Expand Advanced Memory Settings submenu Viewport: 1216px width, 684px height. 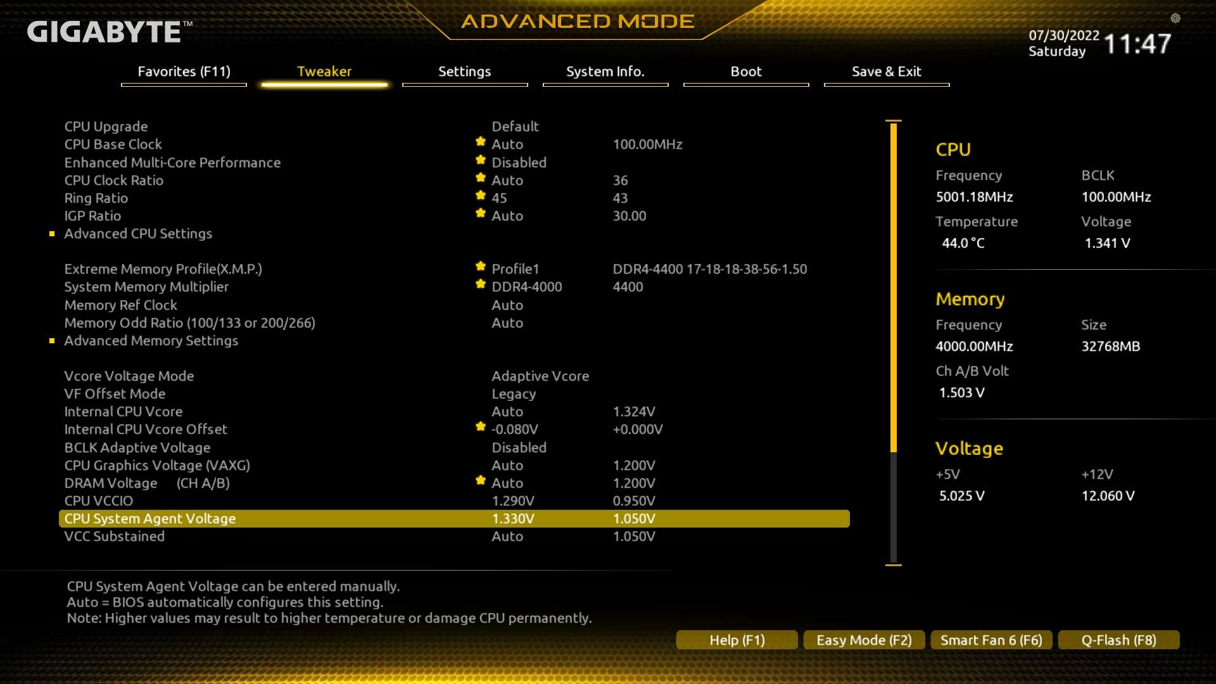coord(151,341)
